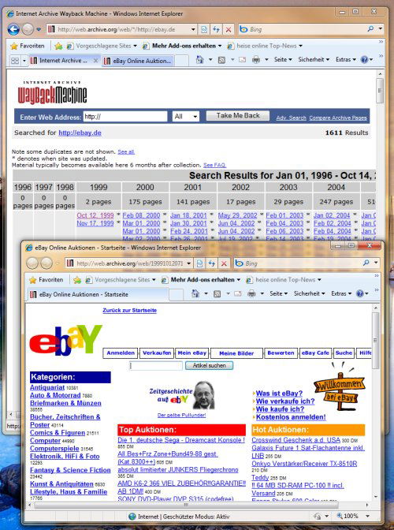Screen dimensions: 394x530
Task: Click the printer icon in Wayback toolbar
Action: pos(256,60)
